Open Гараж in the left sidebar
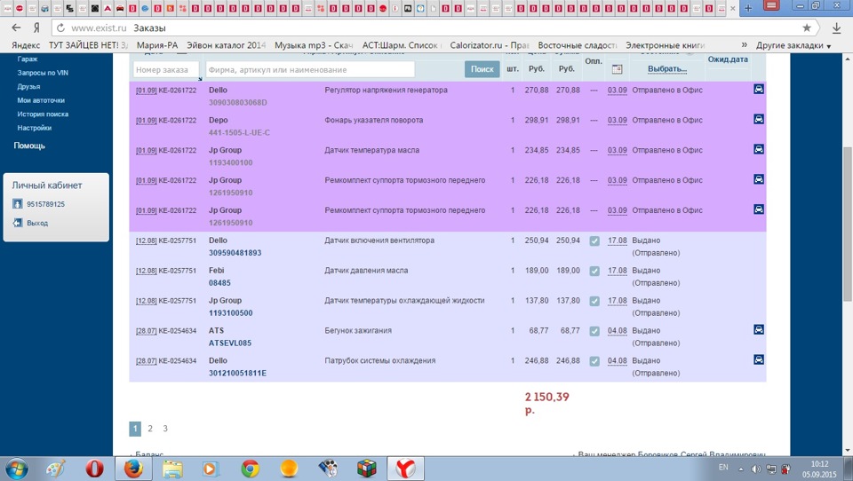This screenshot has height=481, width=853. (x=28, y=59)
